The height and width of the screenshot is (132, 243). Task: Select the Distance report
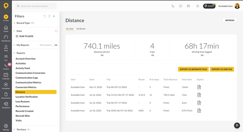(36, 92)
